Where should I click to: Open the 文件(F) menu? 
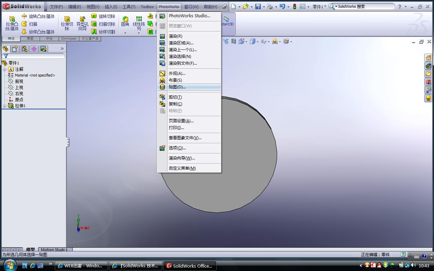click(x=56, y=7)
